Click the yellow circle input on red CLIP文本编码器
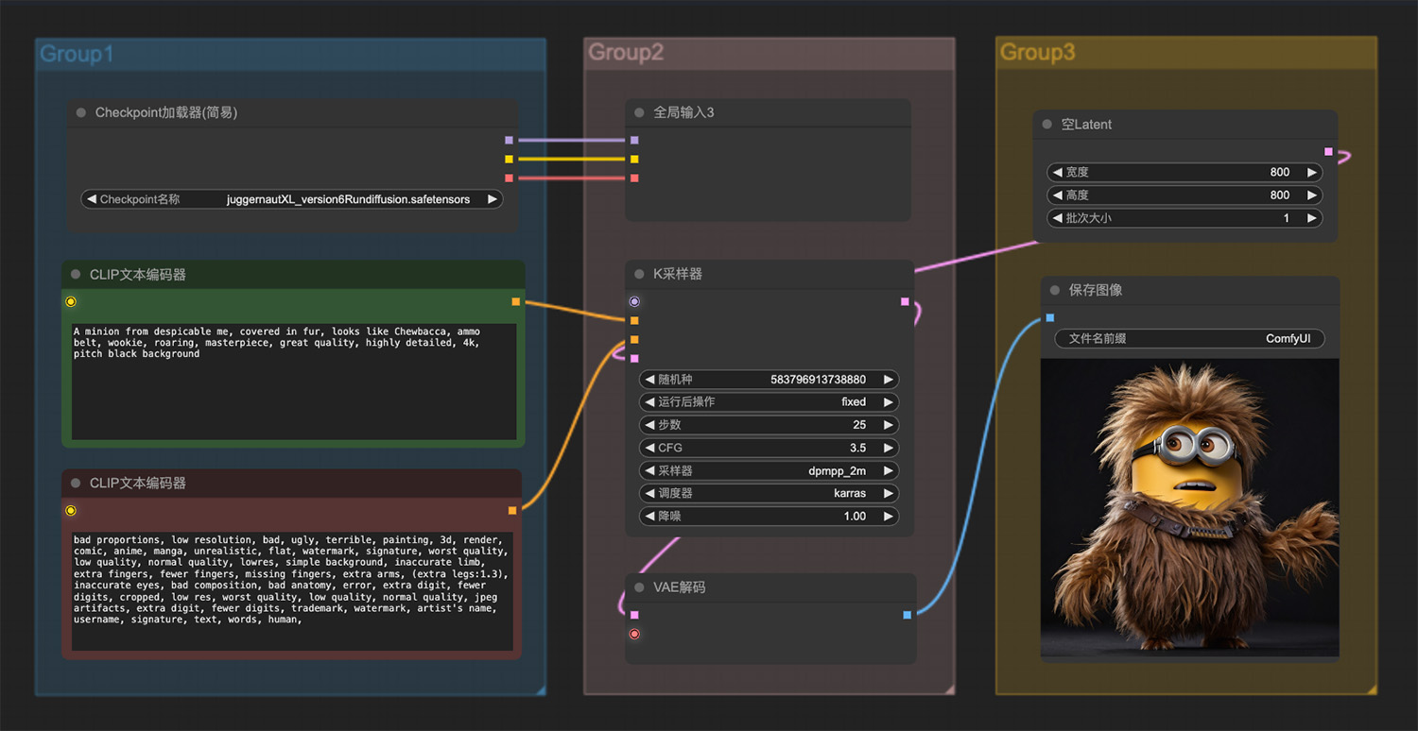Screen dimensions: 1418x731 tap(71, 511)
